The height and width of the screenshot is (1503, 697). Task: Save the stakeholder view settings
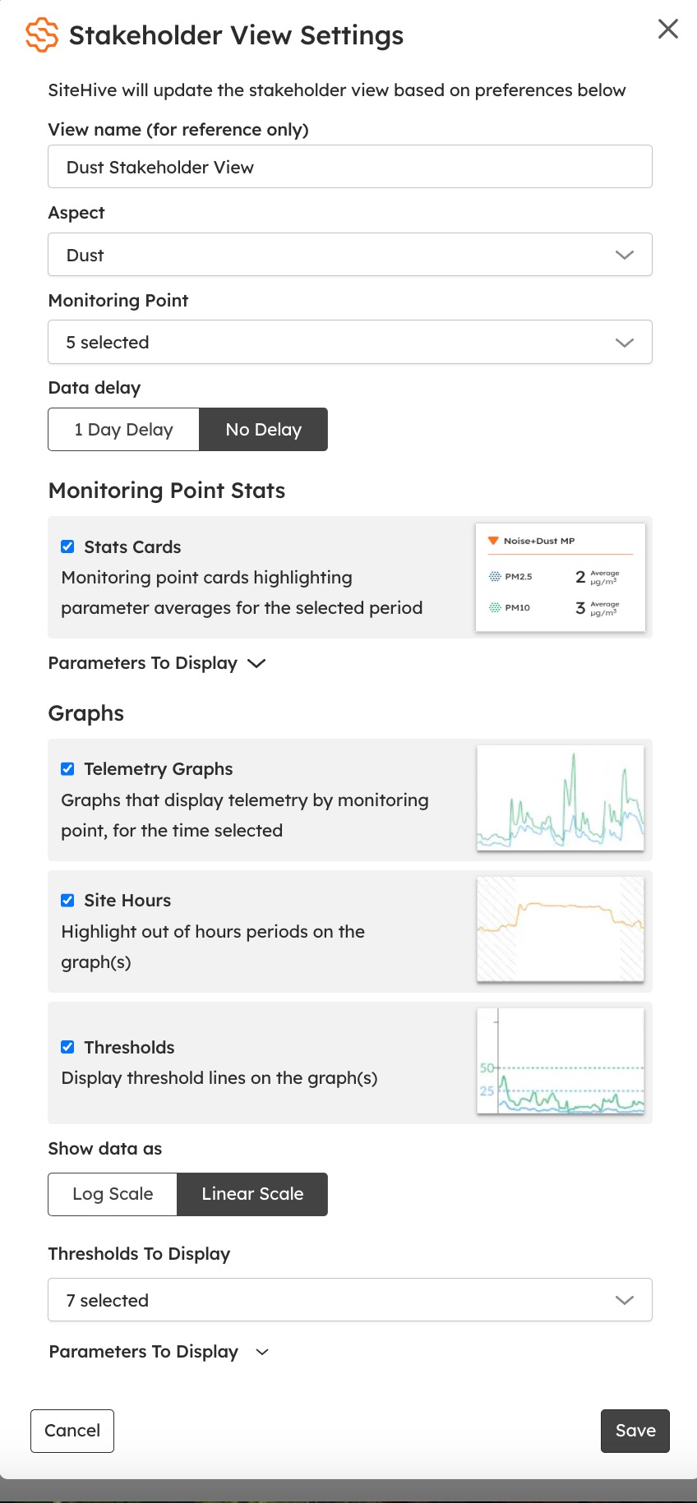point(635,1431)
